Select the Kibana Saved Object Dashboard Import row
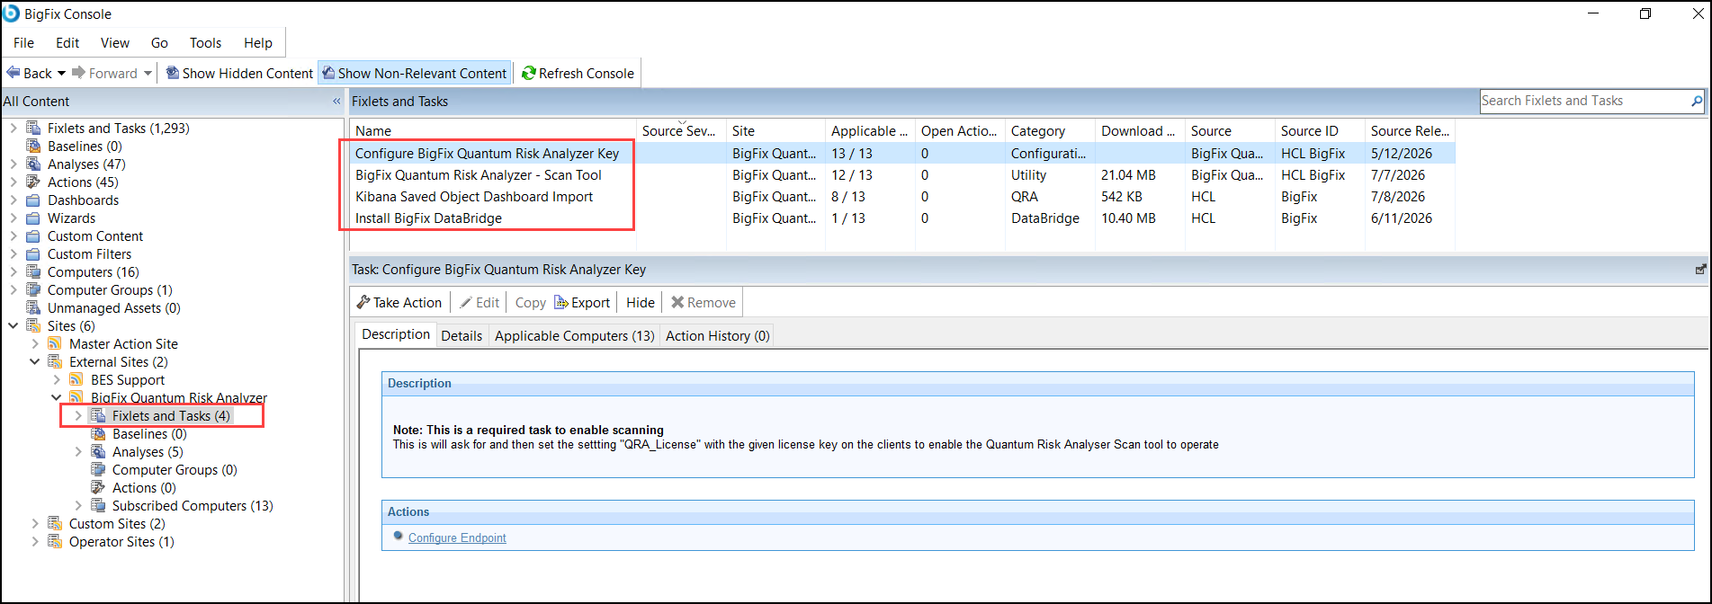Image resolution: width=1712 pixels, height=604 pixels. 901,196
